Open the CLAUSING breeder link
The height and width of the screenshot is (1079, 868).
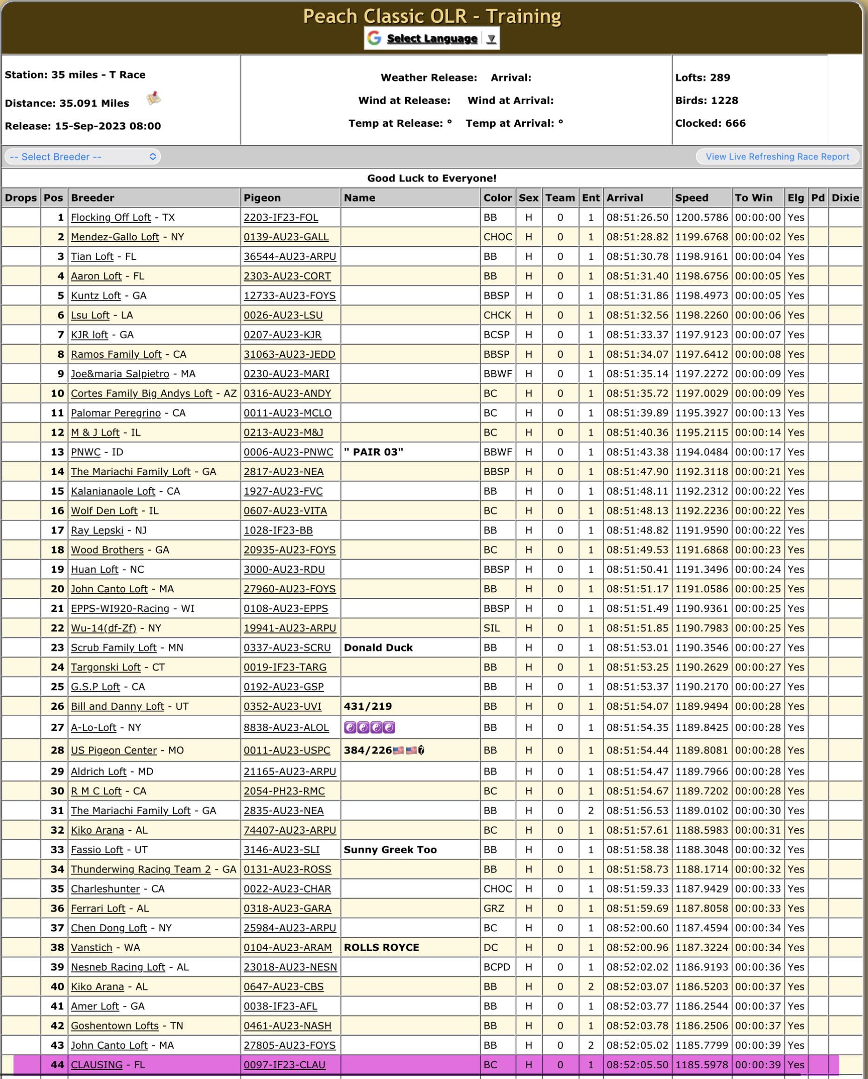[x=96, y=1065]
